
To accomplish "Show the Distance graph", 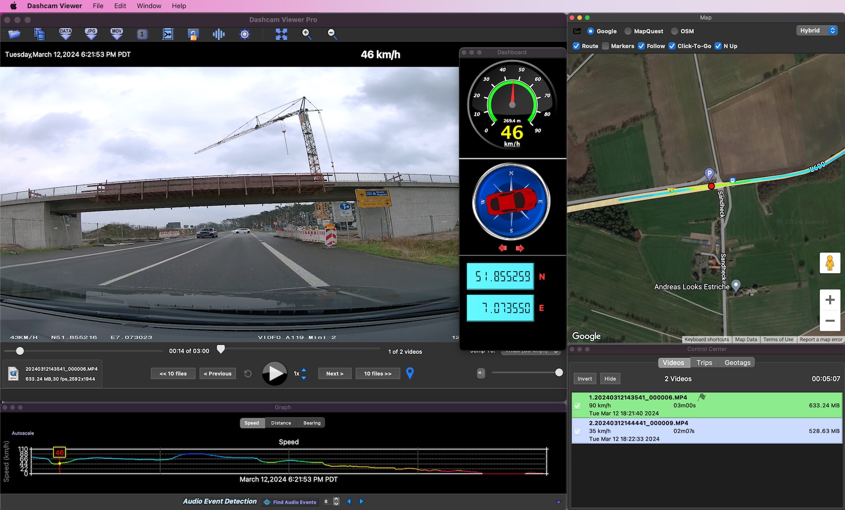I will [x=281, y=423].
